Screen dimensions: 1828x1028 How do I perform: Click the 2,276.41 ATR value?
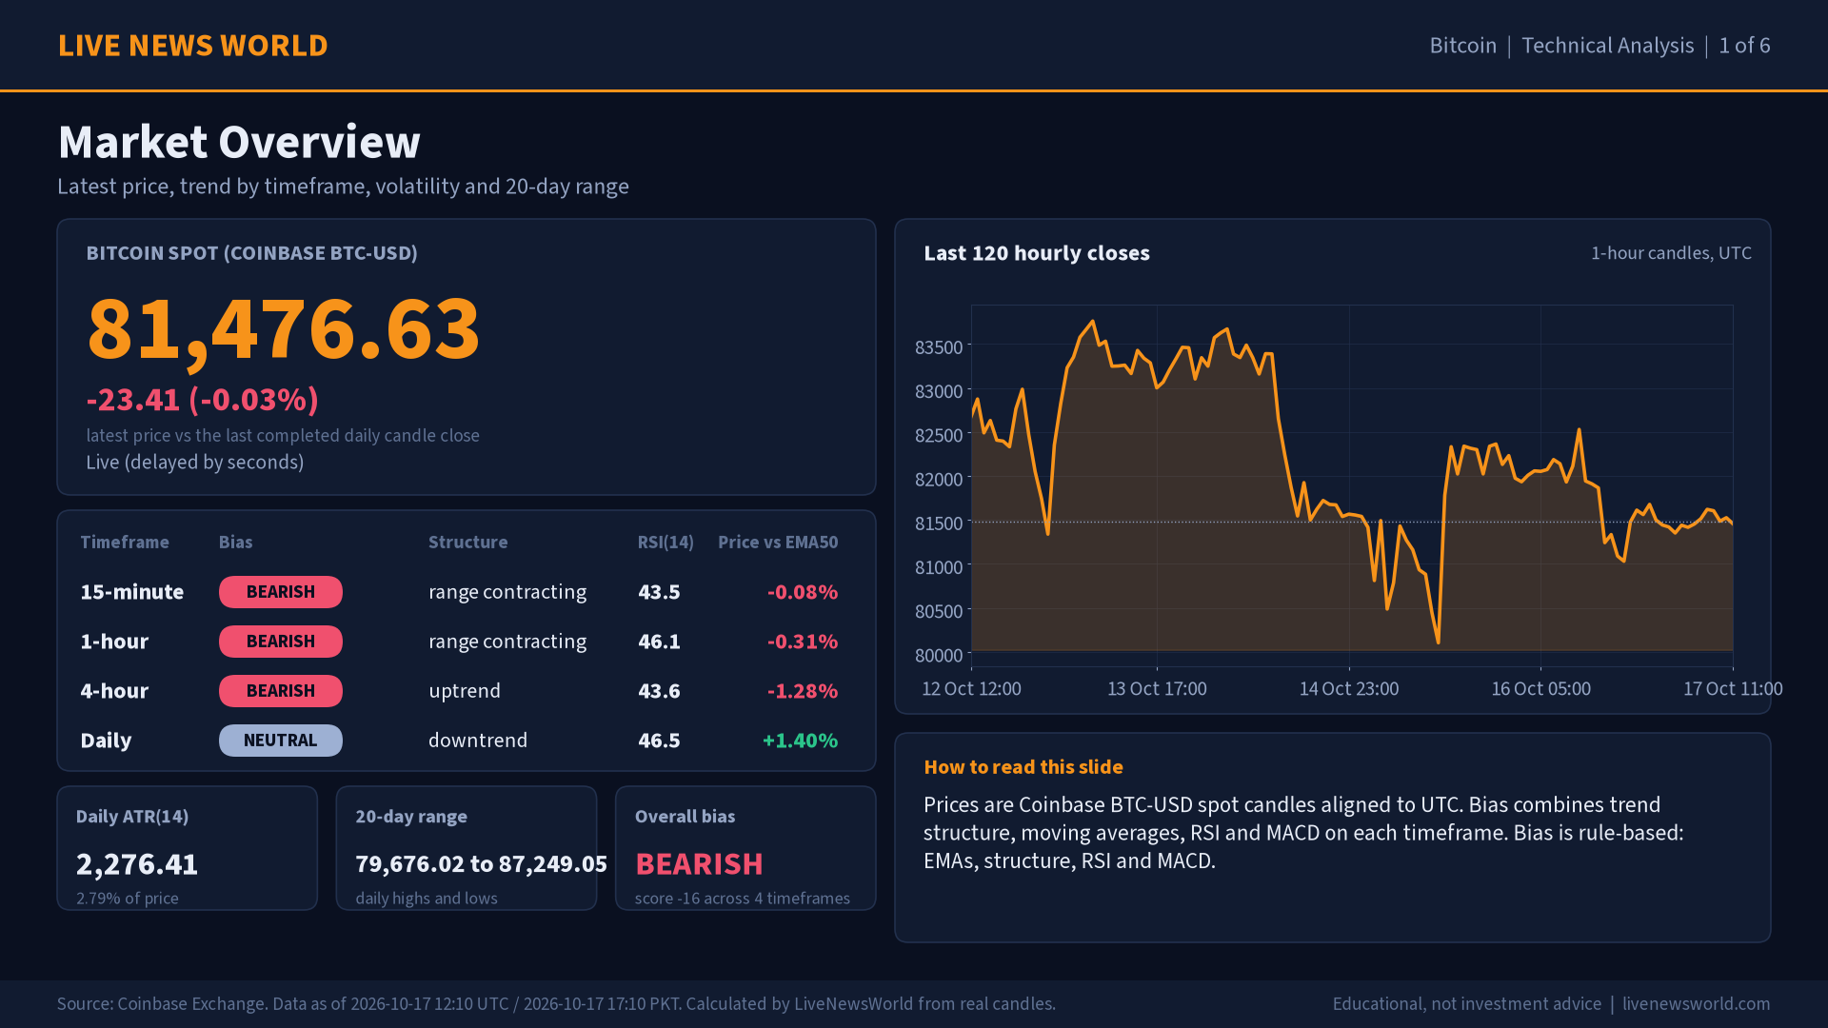[137, 864]
